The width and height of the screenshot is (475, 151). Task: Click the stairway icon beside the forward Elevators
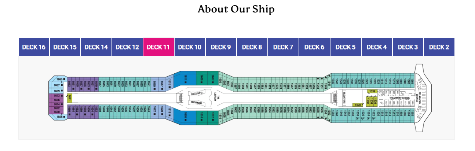[335, 98]
